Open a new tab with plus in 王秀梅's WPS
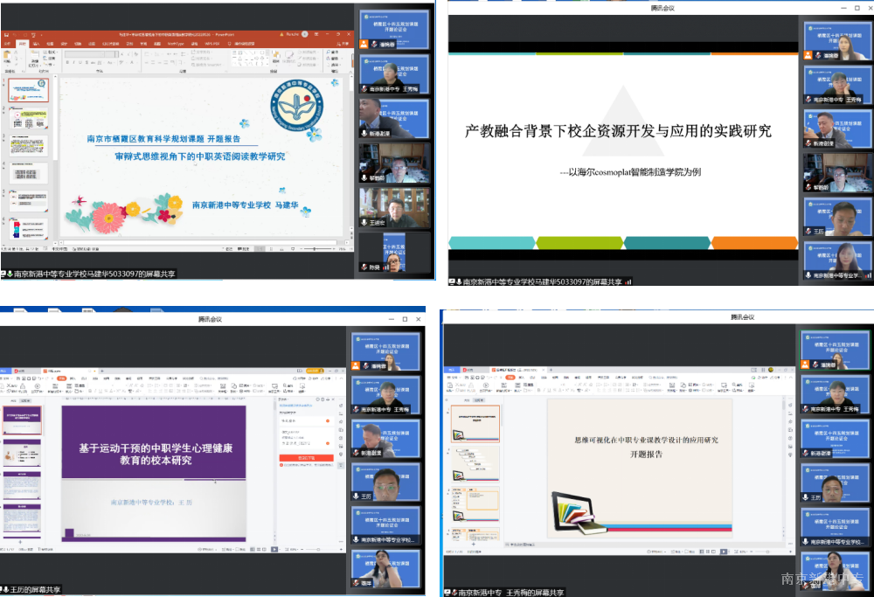Image resolution: width=874 pixels, height=597 pixels. tap(551, 370)
